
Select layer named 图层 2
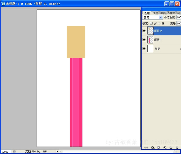point(158,31)
